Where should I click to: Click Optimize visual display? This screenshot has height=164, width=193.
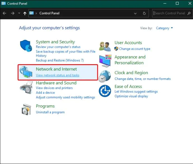(x=131, y=96)
